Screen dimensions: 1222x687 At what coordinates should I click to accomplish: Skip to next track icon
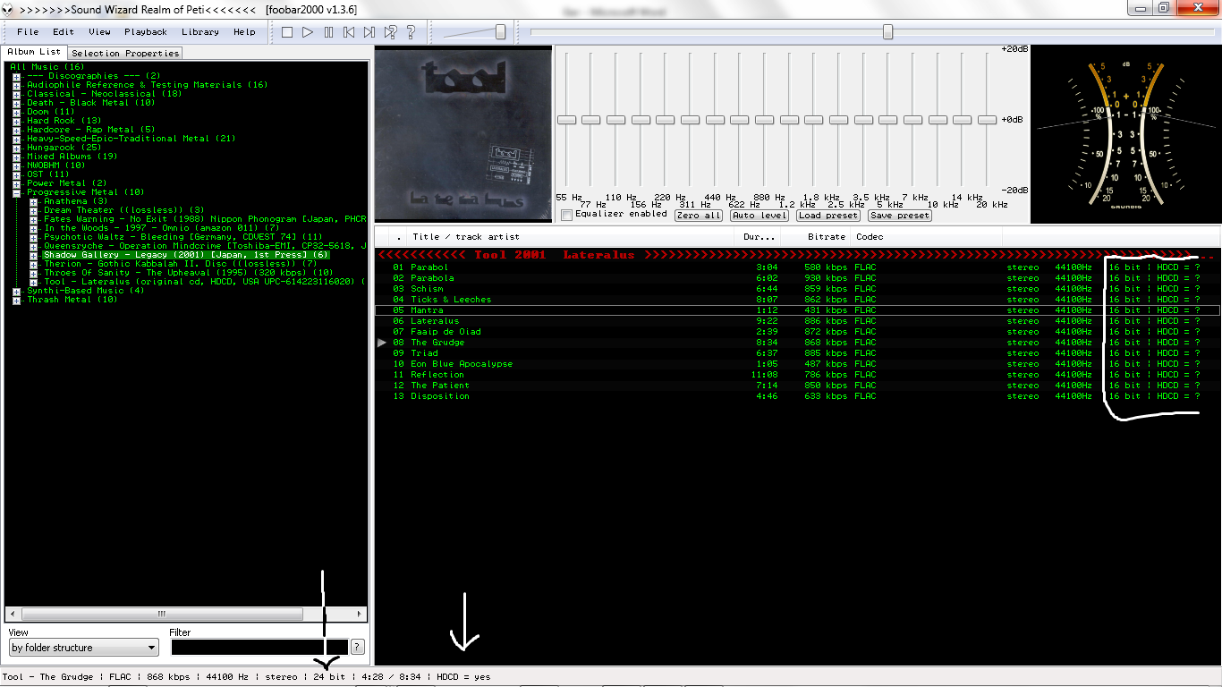pos(369,32)
